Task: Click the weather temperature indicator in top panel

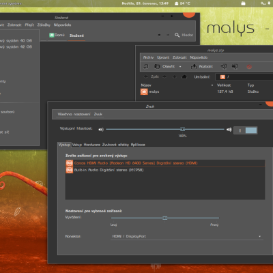Action: click(182, 3)
